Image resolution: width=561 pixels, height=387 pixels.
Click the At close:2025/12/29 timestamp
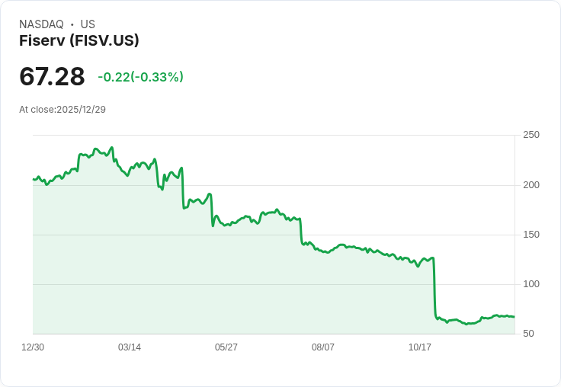point(63,110)
